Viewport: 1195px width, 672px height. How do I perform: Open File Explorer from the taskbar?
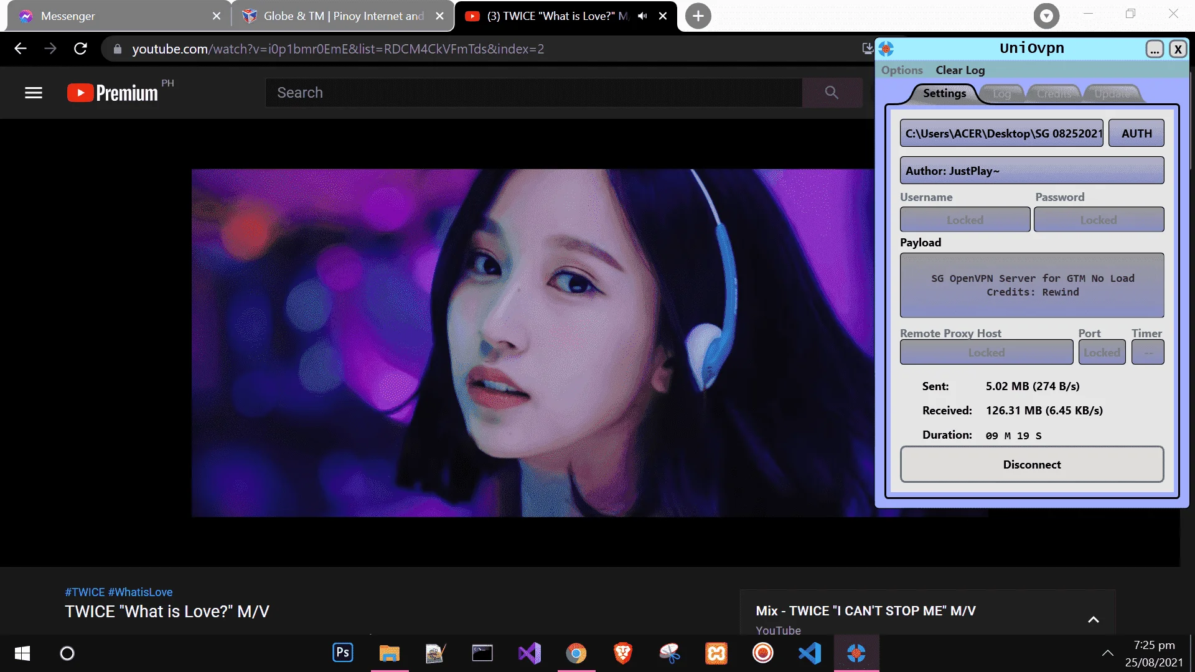pyautogui.click(x=390, y=653)
